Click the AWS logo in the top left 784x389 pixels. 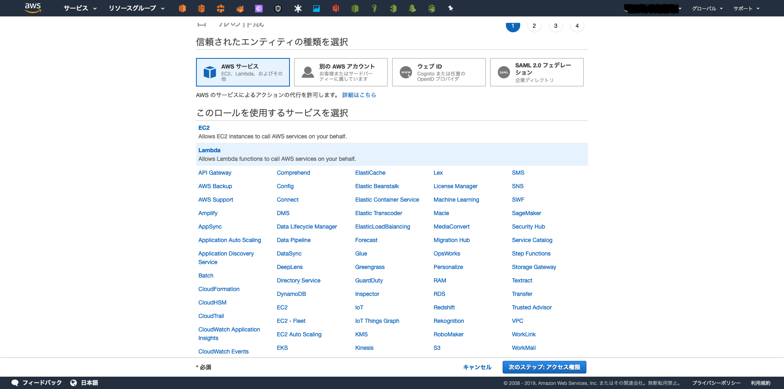click(33, 8)
